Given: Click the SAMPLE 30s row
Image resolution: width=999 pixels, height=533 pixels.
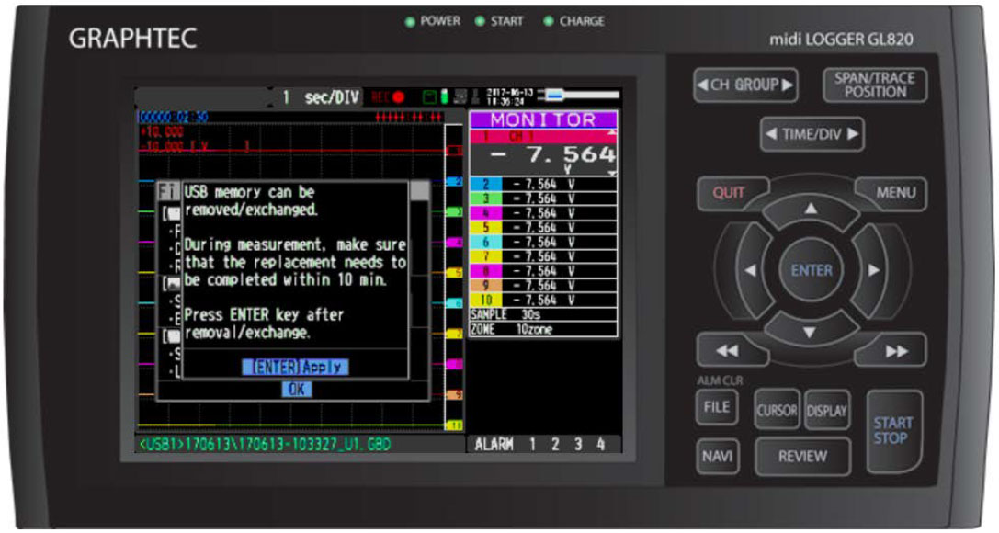Looking at the screenshot, I should [543, 314].
